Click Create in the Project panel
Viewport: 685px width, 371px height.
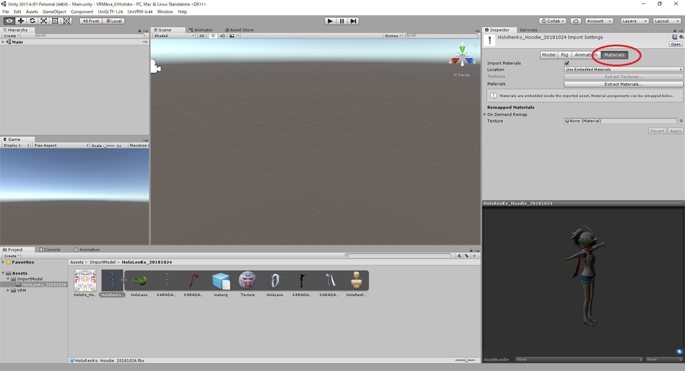11,256
